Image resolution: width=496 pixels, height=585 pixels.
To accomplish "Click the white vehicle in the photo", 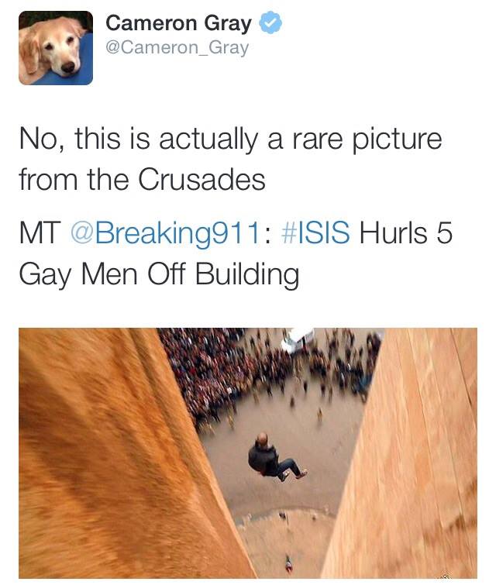I will pos(298,339).
